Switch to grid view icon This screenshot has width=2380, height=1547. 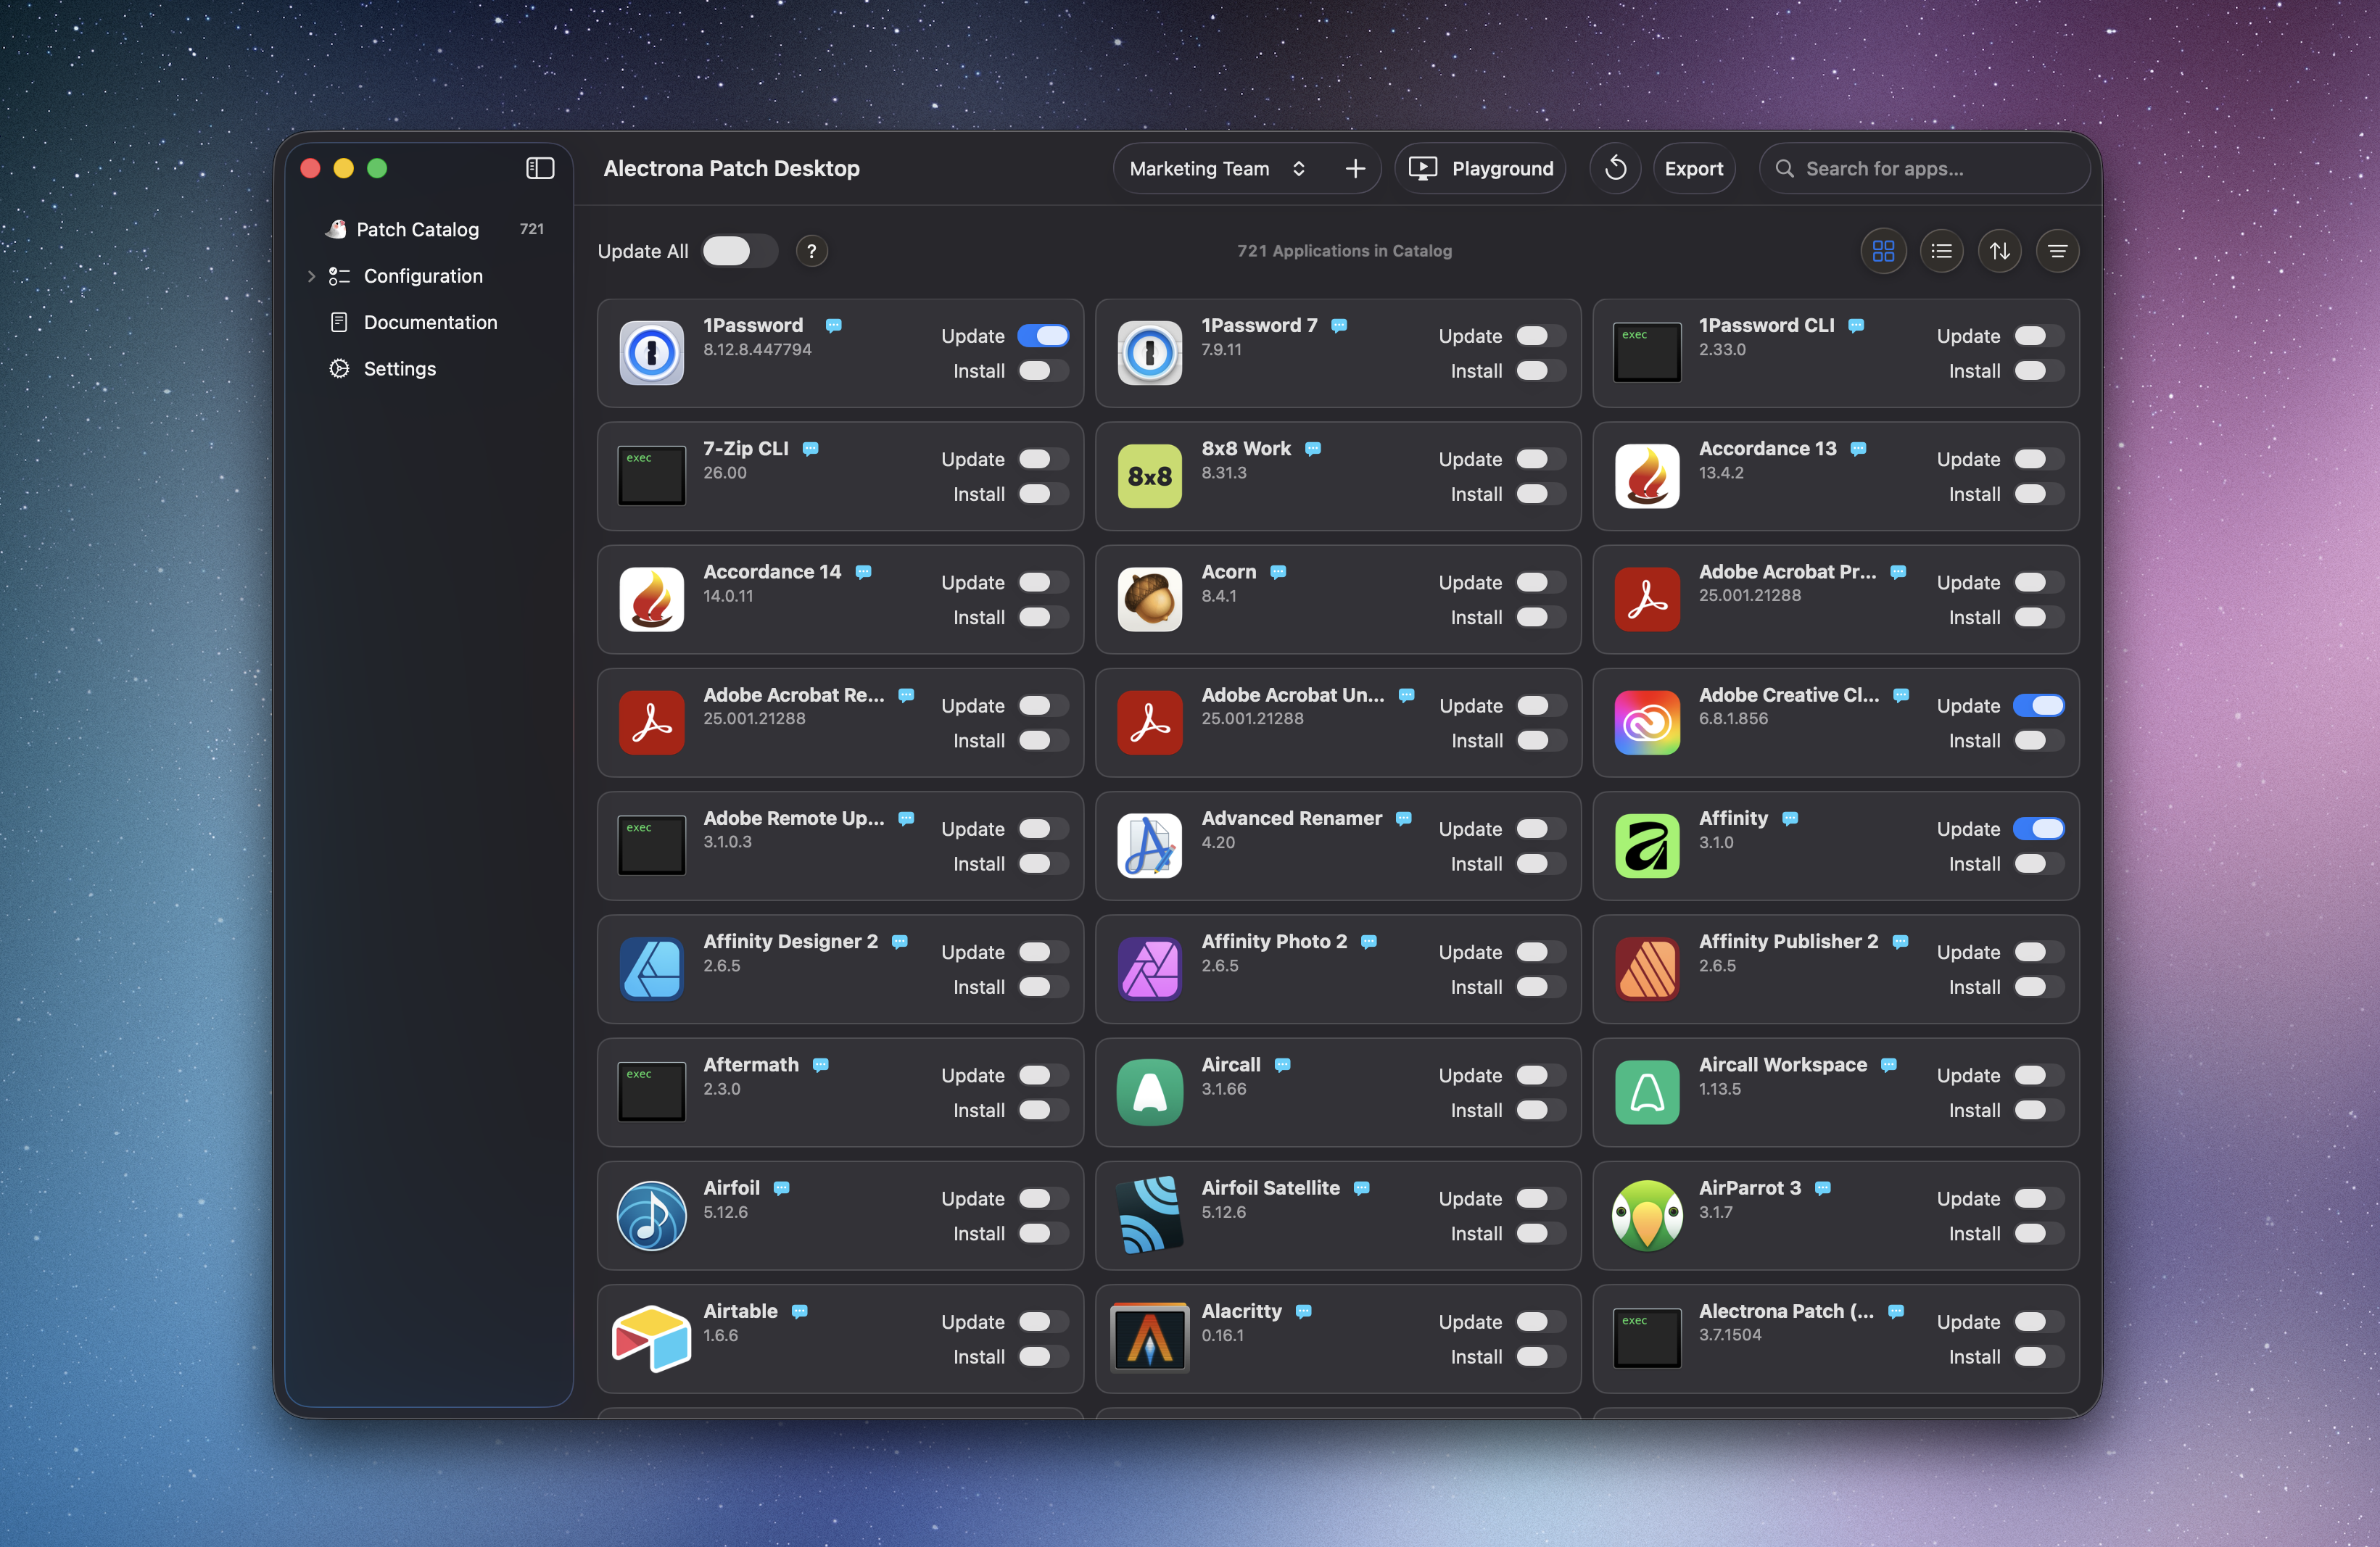[1883, 251]
